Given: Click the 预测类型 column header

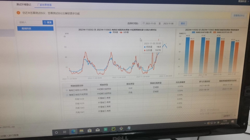Looking at the screenshot, I should coord(104,85).
